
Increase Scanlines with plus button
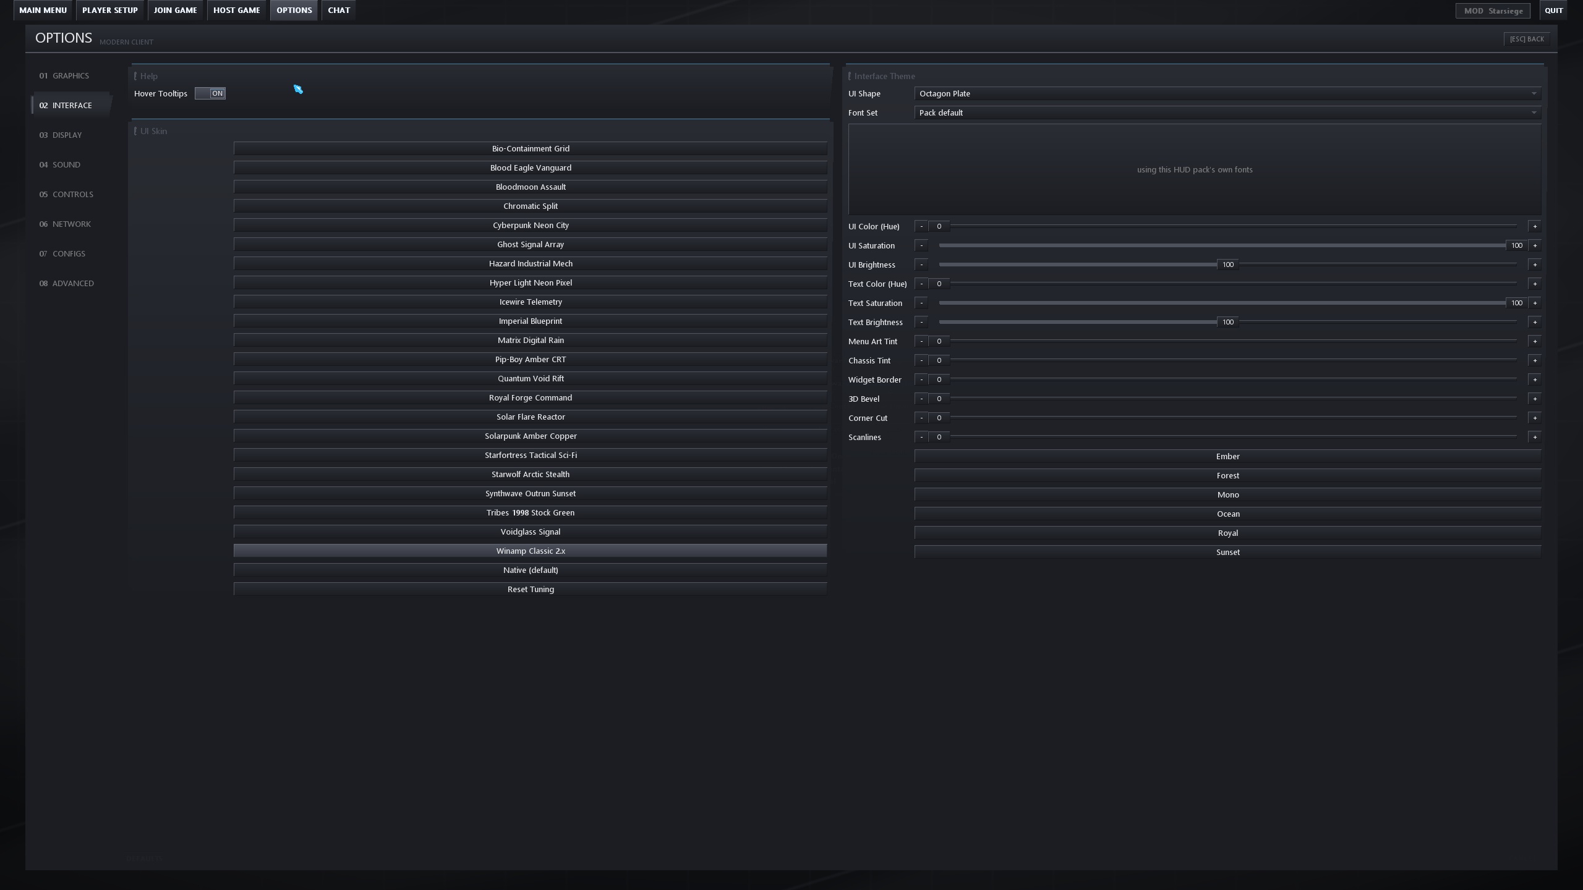[x=1535, y=437]
